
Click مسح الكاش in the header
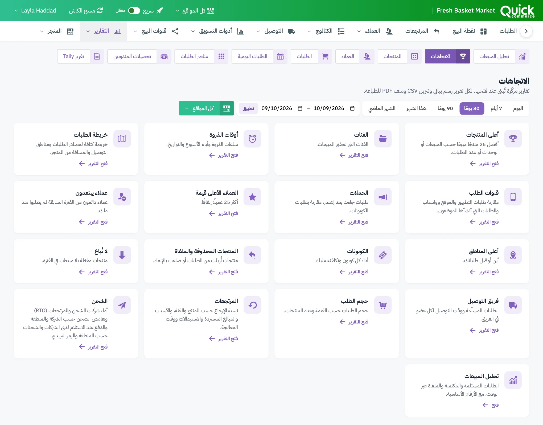(86, 11)
